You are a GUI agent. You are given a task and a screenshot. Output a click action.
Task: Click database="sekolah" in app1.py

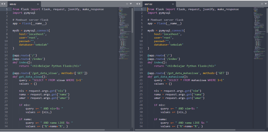tap(169, 45)
